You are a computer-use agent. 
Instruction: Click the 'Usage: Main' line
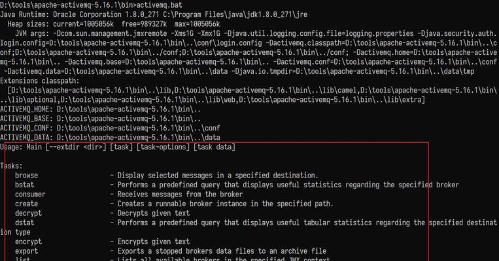[x=118, y=147]
